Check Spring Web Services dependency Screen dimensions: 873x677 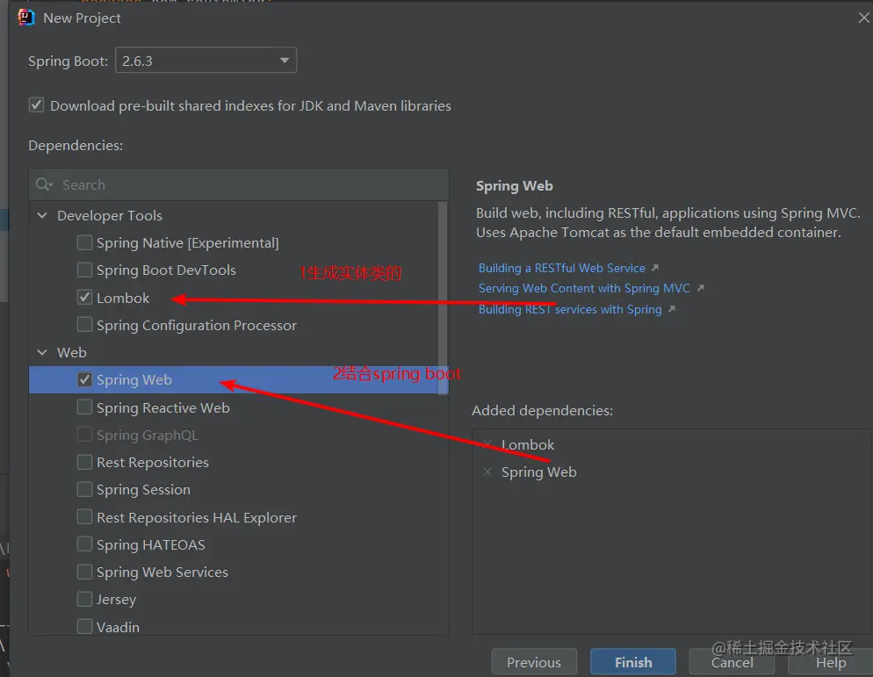coord(84,572)
